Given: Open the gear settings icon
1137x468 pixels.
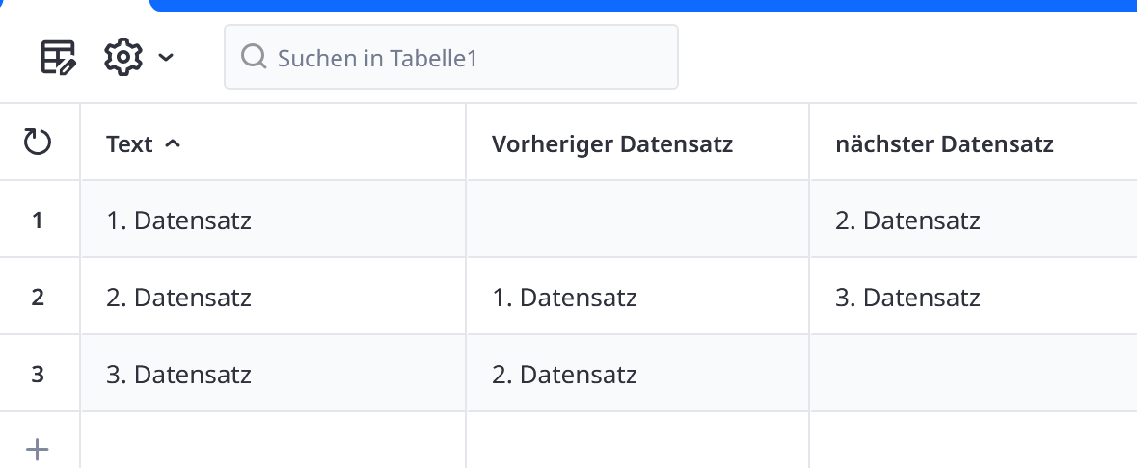Looking at the screenshot, I should (x=123, y=58).
